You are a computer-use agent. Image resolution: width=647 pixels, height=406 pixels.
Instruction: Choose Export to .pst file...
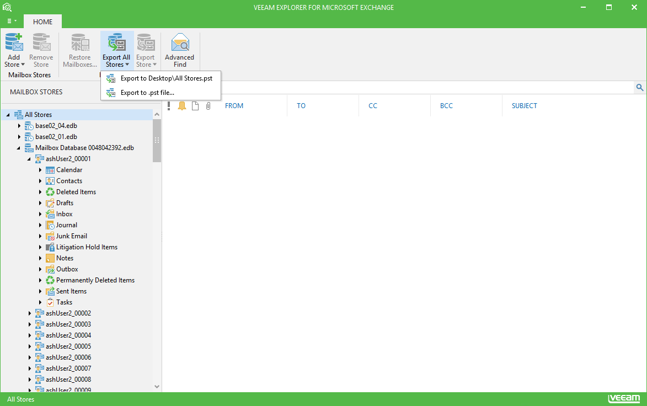click(x=161, y=93)
